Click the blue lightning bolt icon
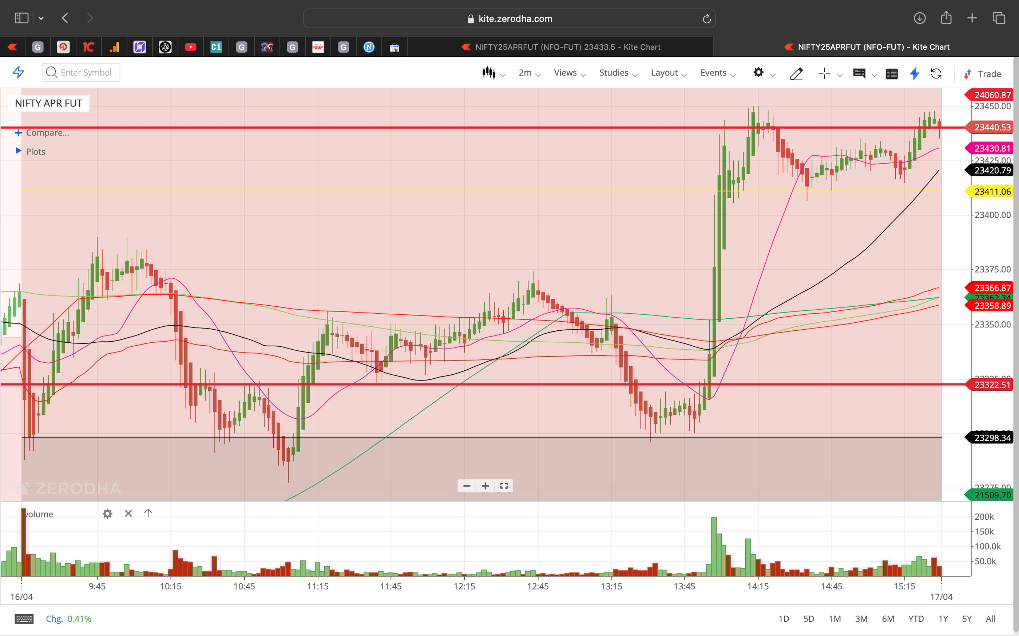The width and height of the screenshot is (1019, 636). (914, 73)
